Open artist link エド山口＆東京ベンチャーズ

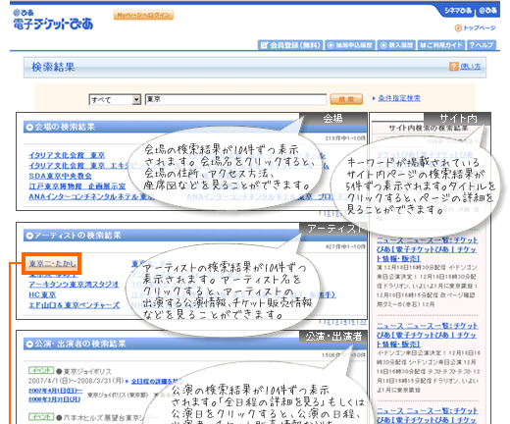pyautogui.click(x=75, y=305)
